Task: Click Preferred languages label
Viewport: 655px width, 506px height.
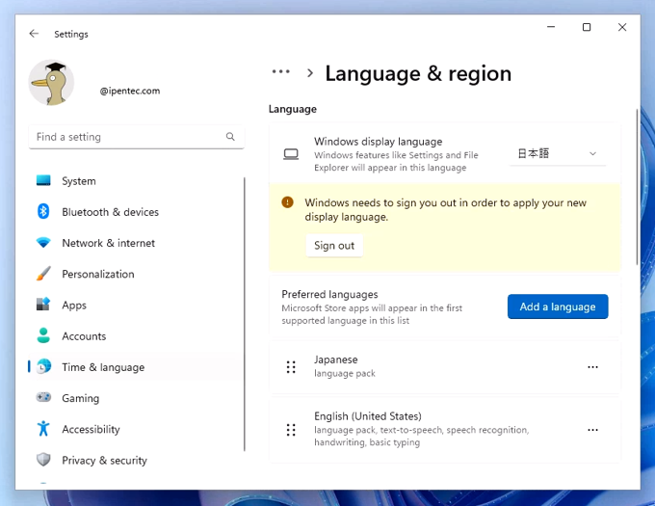Action: pos(329,294)
